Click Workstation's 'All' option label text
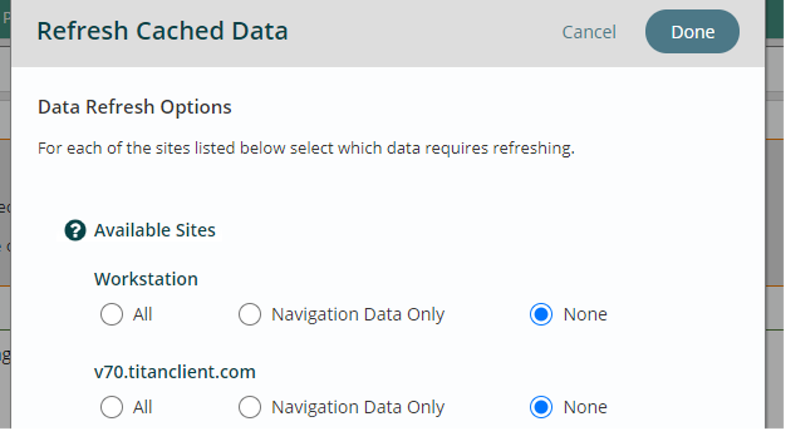This screenshot has width=785, height=429. click(142, 314)
